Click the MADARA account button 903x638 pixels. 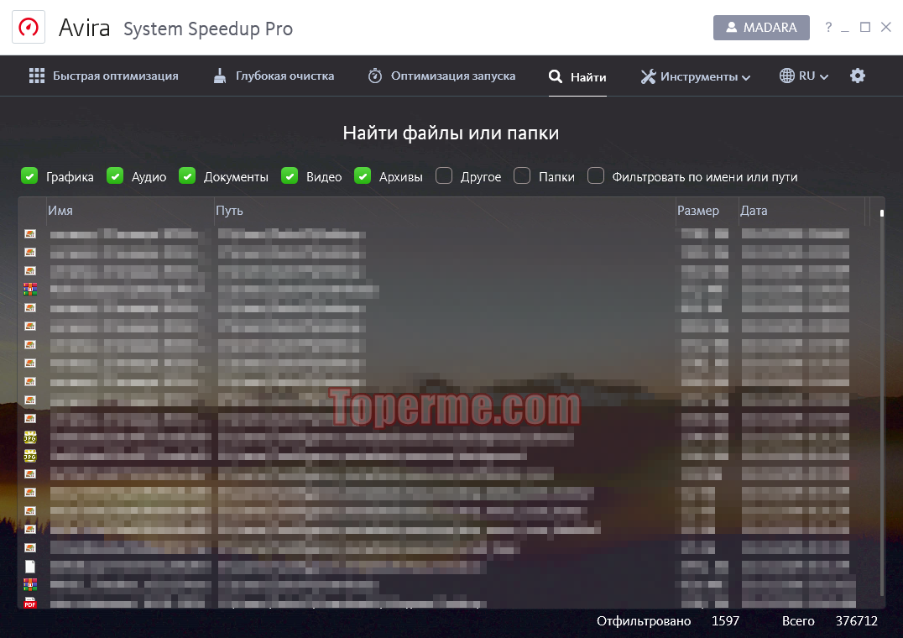(x=761, y=28)
